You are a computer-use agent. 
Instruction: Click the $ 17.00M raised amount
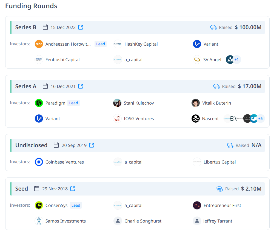[x=250, y=86]
